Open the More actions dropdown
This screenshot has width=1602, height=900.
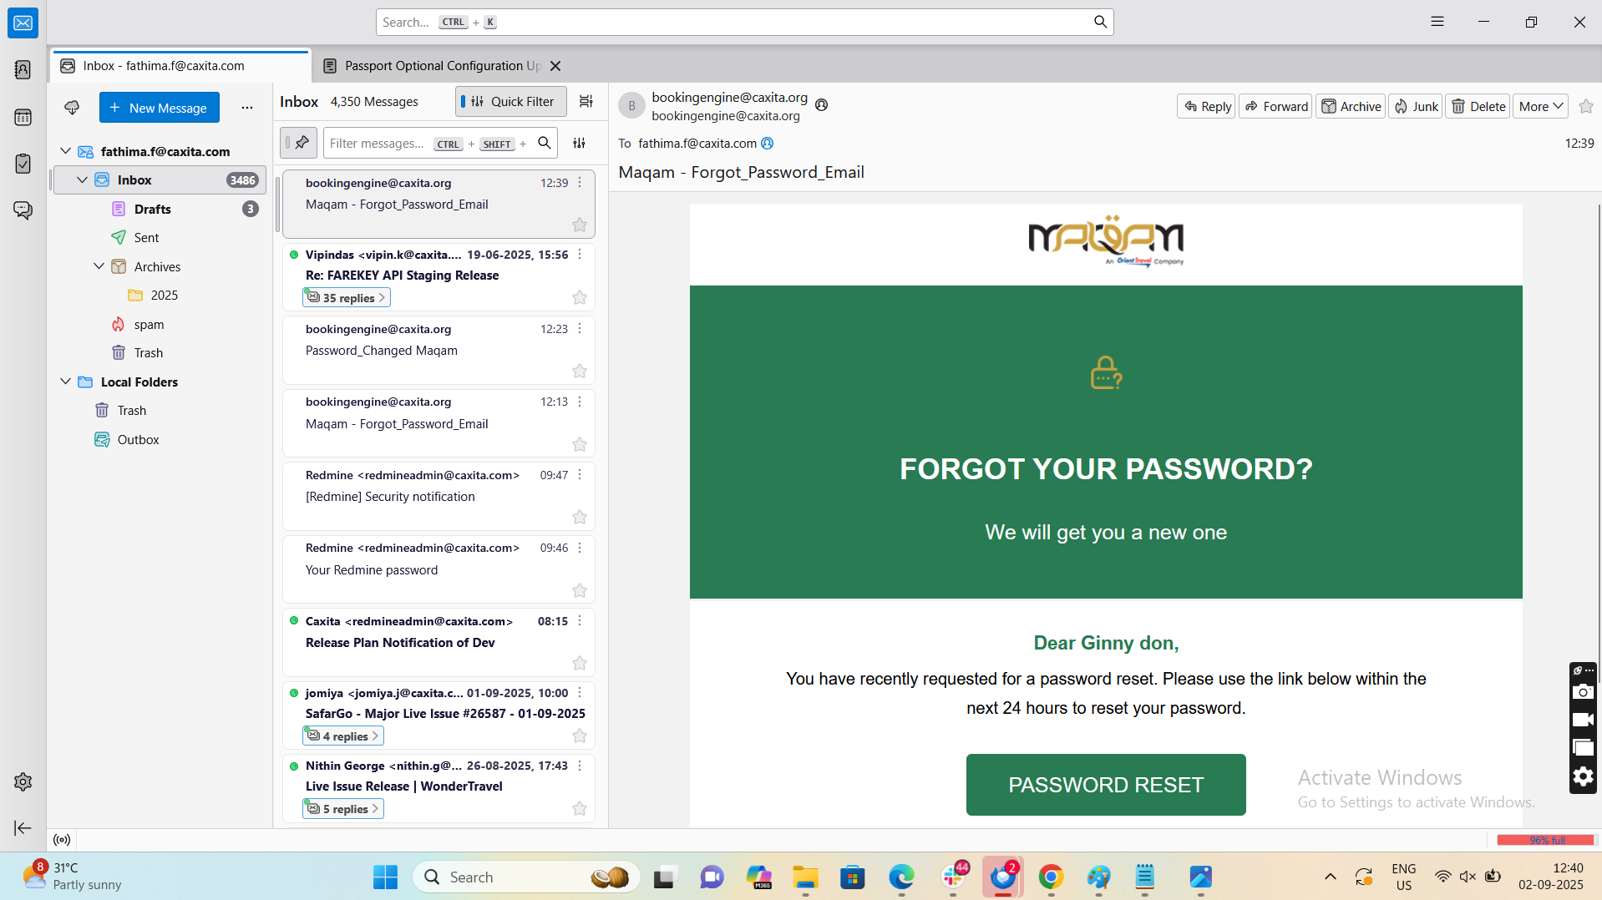pos(1540,106)
